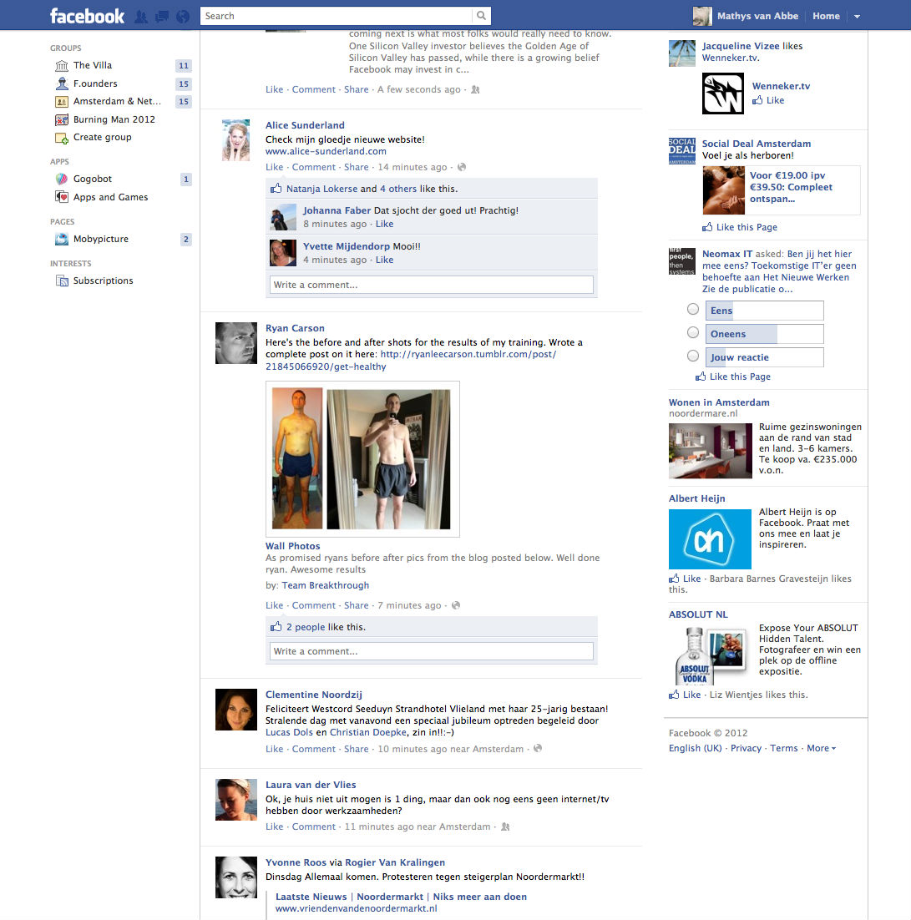The width and height of the screenshot is (911, 920).
Task: Open friend requests icon in top bar
Action: [x=141, y=16]
